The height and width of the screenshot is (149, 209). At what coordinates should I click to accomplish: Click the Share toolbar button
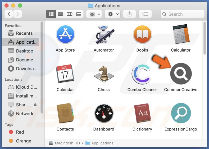coord(129,14)
